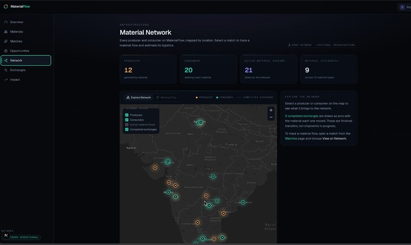Enable the Active material flows checkbox
The width and height of the screenshot is (411, 245).
pos(126,125)
